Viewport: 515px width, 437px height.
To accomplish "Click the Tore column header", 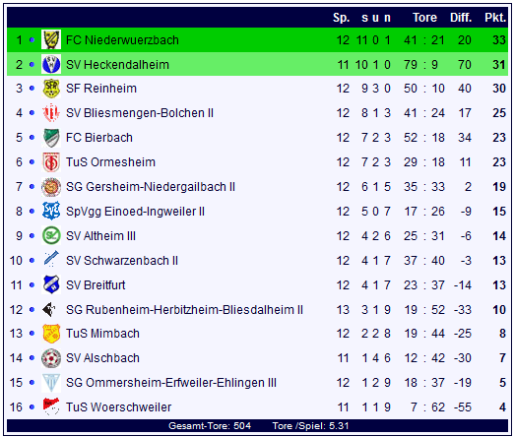I will point(424,18).
